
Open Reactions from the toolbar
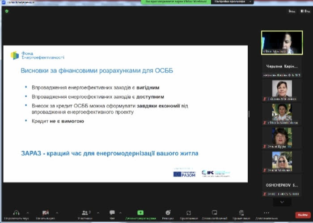(x=168, y=213)
